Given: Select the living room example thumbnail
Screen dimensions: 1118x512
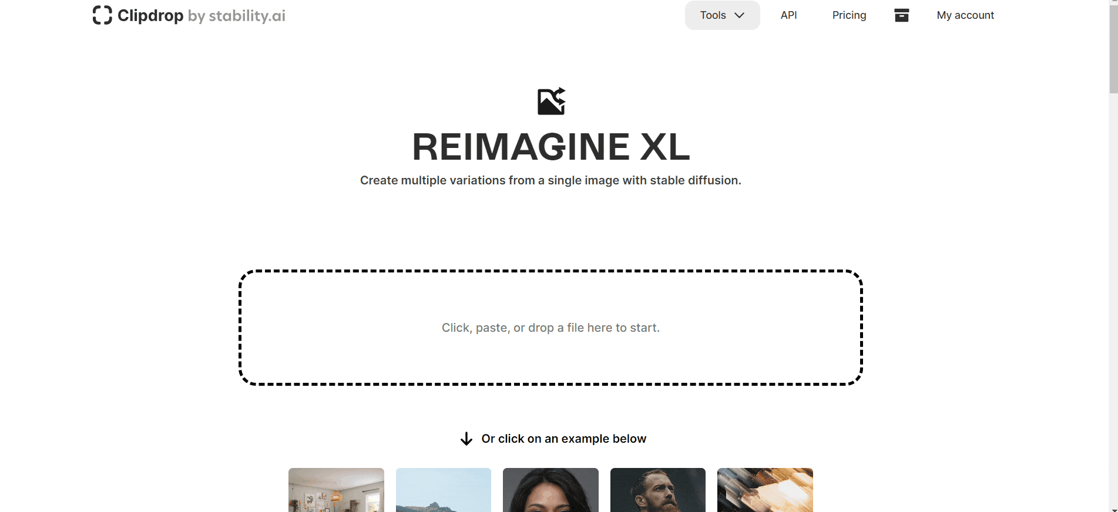Looking at the screenshot, I should point(336,490).
